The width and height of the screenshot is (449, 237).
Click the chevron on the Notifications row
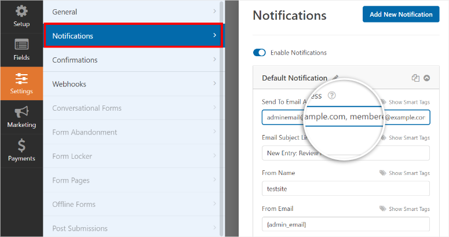pos(215,35)
